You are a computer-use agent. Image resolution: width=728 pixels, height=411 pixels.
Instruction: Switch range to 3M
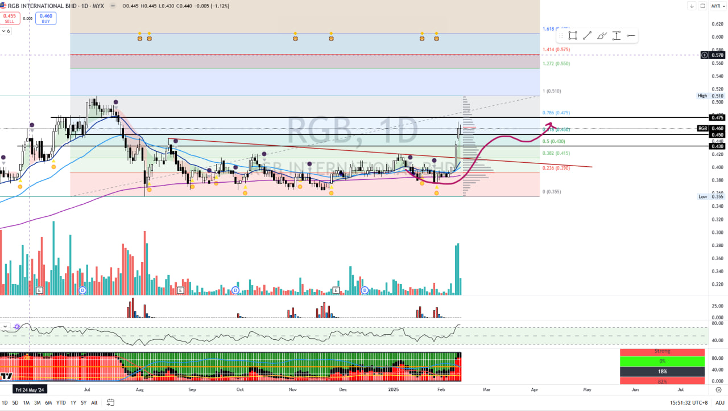point(37,402)
